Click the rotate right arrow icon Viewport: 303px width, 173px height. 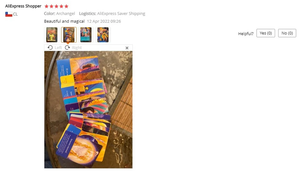pos(67,48)
